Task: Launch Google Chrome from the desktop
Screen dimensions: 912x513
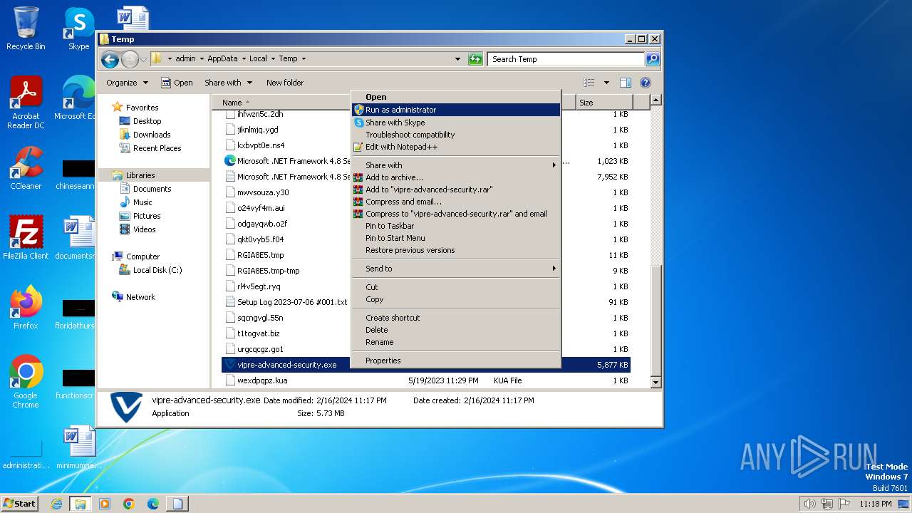Action: (26, 382)
